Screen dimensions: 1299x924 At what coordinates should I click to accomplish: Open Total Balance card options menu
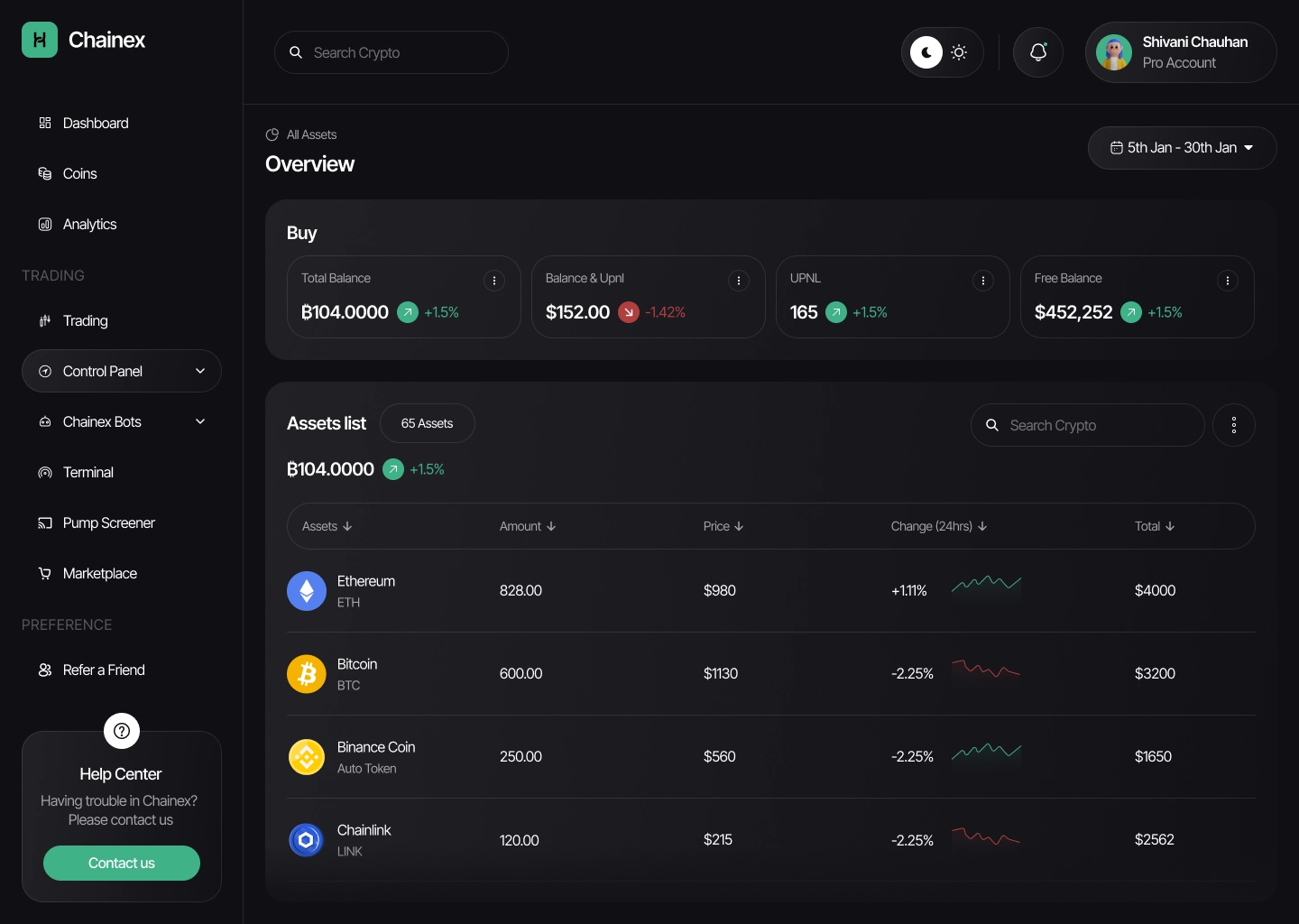494,281
